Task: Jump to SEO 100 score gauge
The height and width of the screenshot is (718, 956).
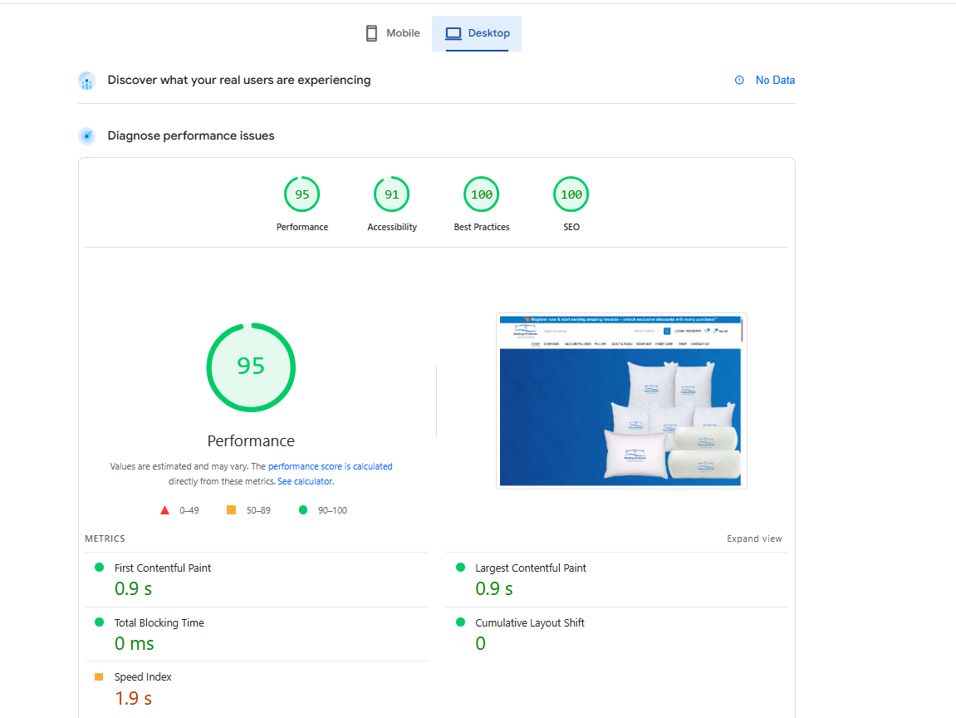Action: pyautogui.click(x=571, y=195)
